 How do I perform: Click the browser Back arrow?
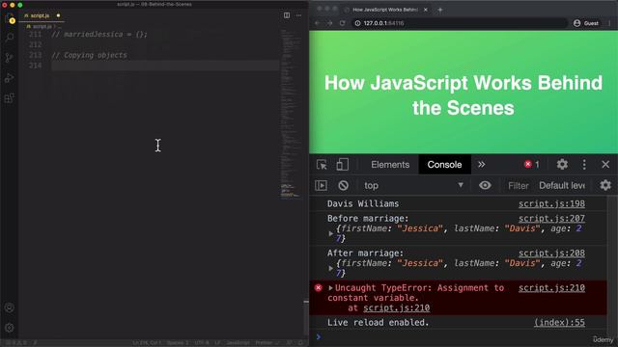tap(318, 23)
